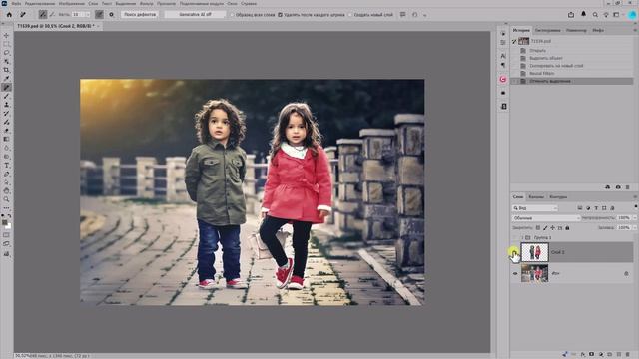Switch to the Инфо tab

click(598, 30)
